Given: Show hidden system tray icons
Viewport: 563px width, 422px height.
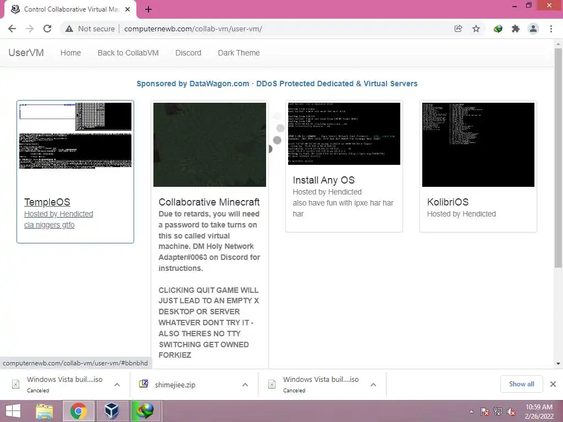Looking at the screenshot, I should (471, 412).
